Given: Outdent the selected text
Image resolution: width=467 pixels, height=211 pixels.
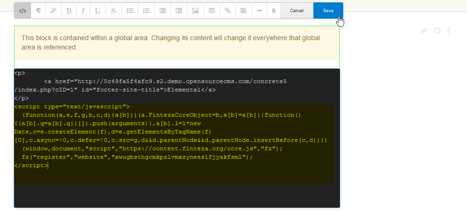Looking at the screenshot, I should click(163, 10).
